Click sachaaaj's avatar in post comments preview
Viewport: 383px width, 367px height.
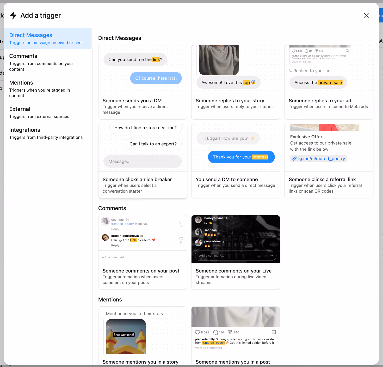pyautogui.click(x=105, y=221)
